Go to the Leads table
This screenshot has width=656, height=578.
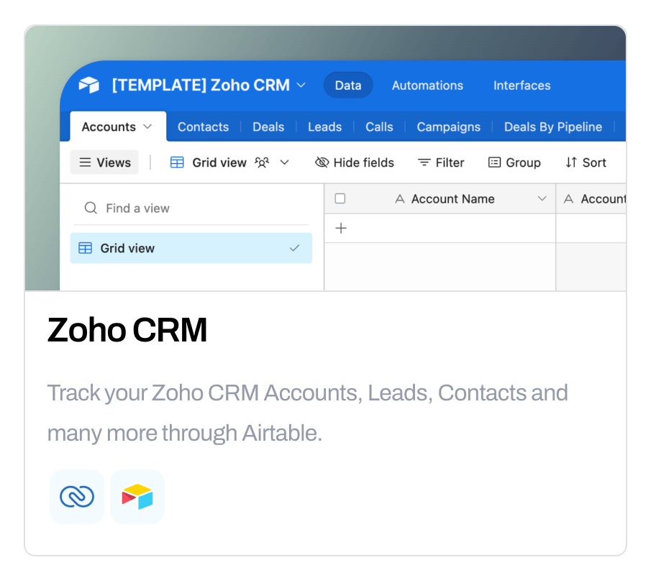coord(324,127)
